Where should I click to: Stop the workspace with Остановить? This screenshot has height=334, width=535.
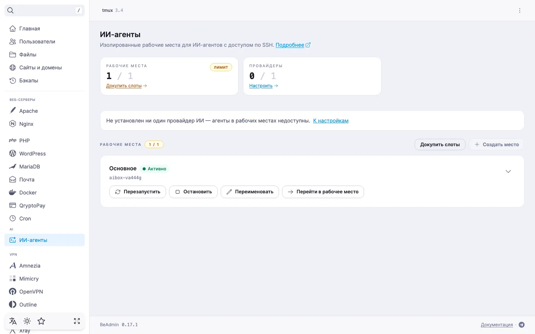[193, 192]
